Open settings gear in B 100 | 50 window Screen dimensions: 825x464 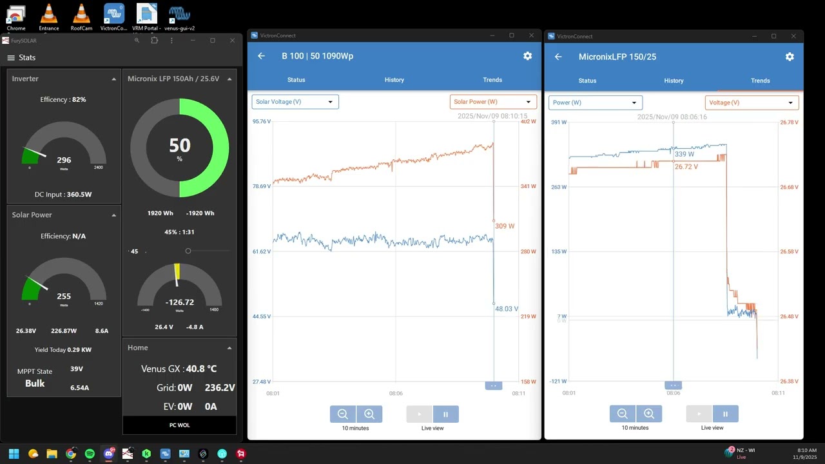tap(528, 56)
